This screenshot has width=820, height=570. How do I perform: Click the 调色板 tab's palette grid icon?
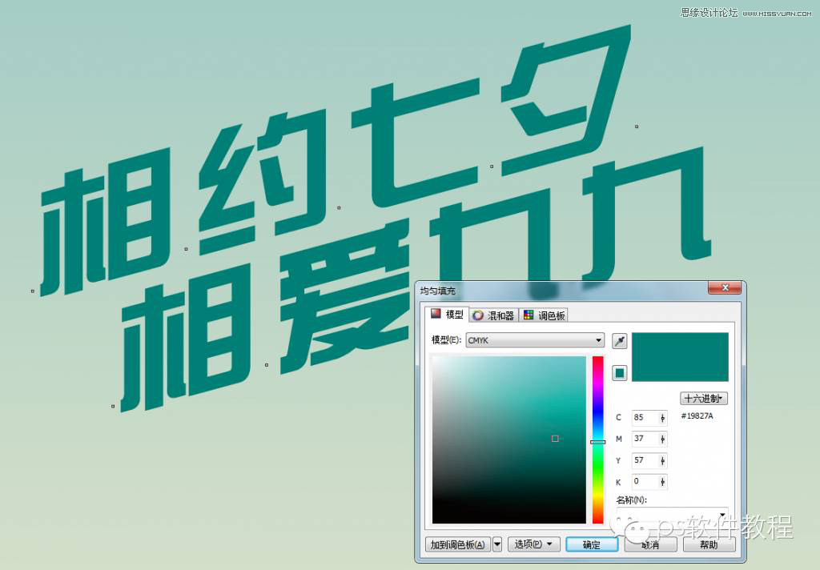[528, 315]
